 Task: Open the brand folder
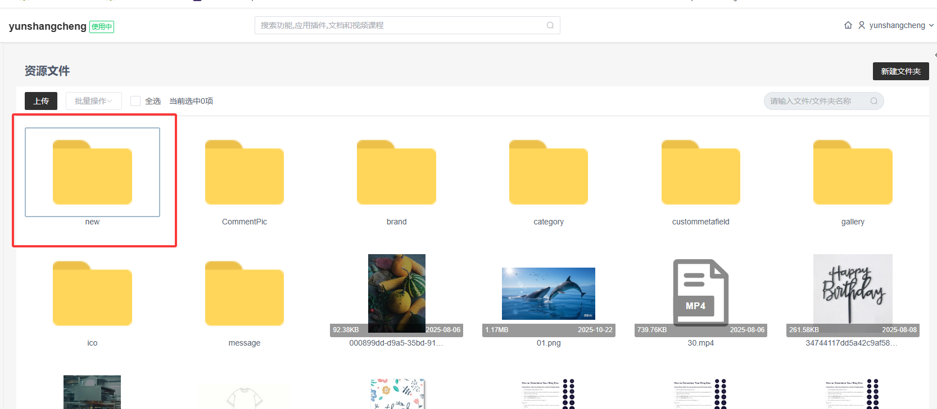click(x=396, y=173)
